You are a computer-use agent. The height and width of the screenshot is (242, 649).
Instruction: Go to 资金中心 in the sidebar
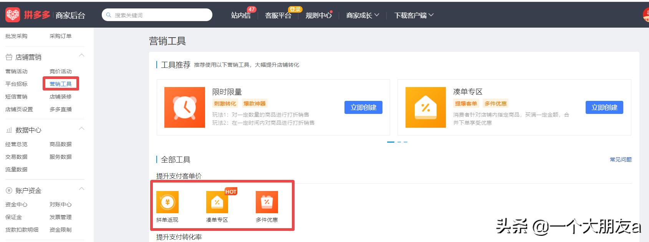pos(17,204)
